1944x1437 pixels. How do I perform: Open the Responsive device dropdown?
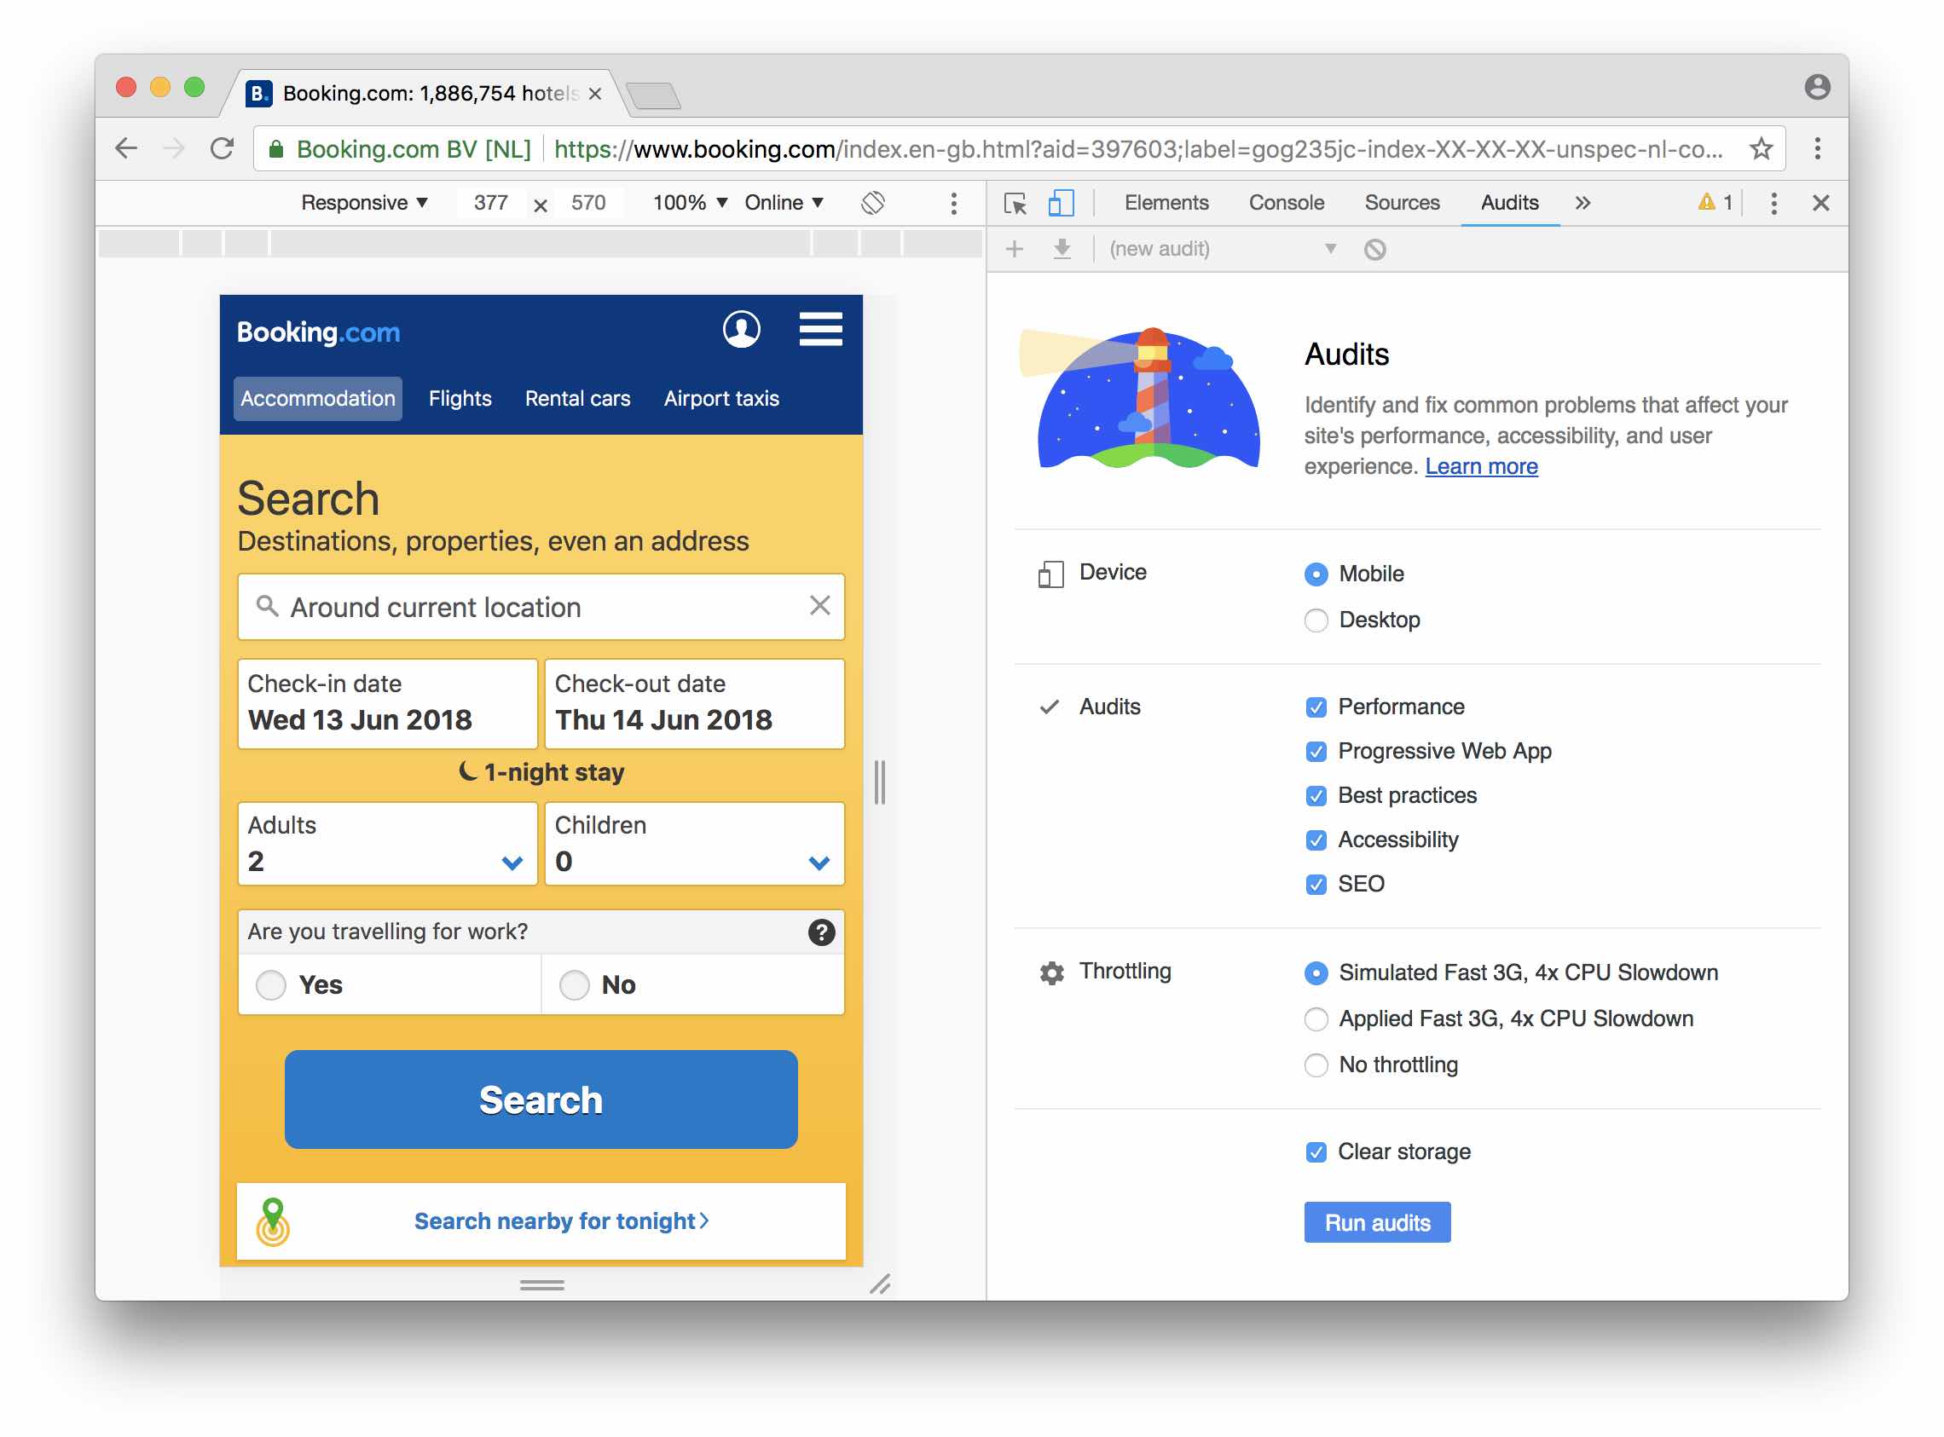[x=364, y=203]
